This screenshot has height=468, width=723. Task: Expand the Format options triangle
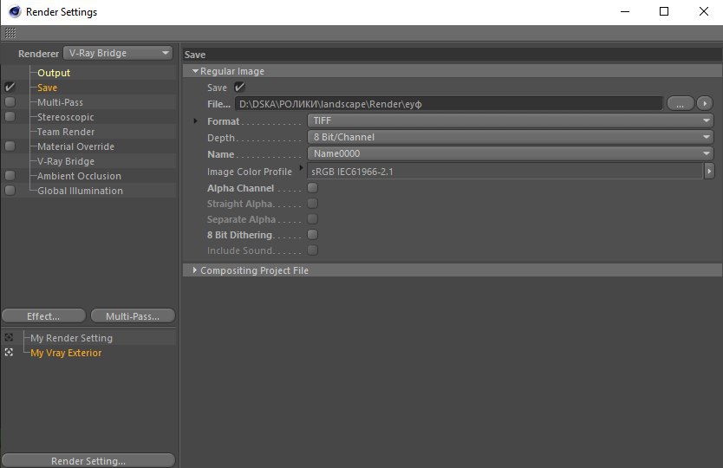[x=195, y=120]
